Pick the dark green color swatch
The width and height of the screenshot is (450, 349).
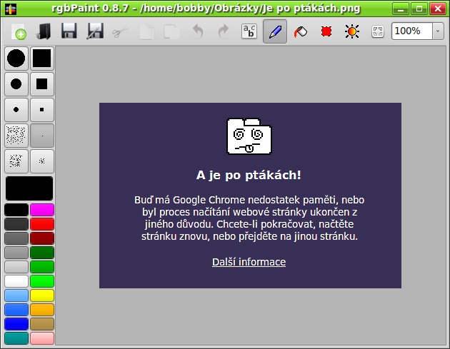click(42, 253)
